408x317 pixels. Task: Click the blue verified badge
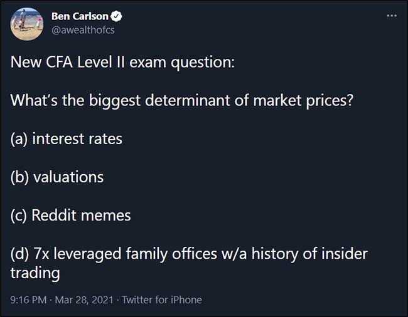click(115, 17)
